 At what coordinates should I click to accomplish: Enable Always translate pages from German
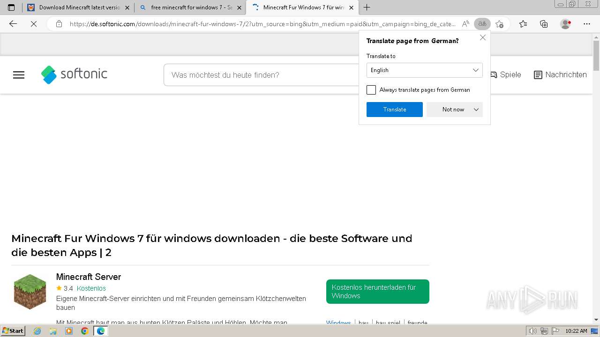click(371, 90)
